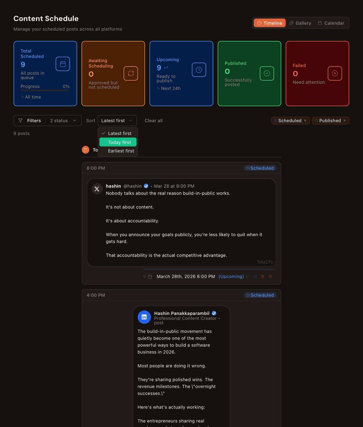Click the orange Today calendar marker icon
Image resolution: width=363 pixels, height=427 pixels.
[x=86, y=150]
